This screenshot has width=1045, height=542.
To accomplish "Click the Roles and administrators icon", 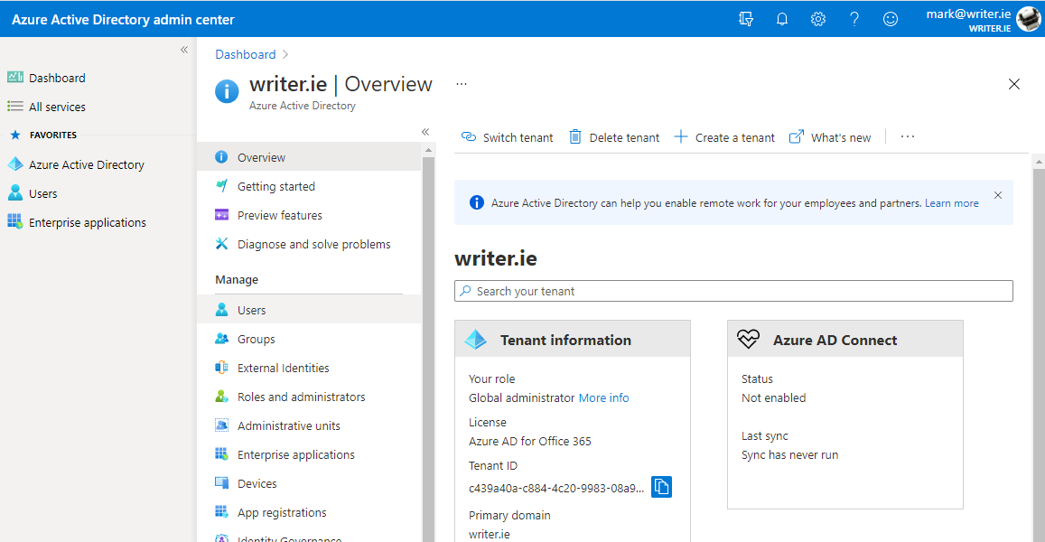I will pyautogui.click(x=222, y=397).
